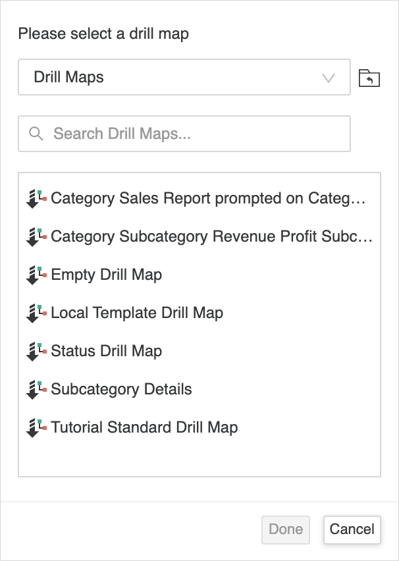Select Status Drill Map entry

106,352
